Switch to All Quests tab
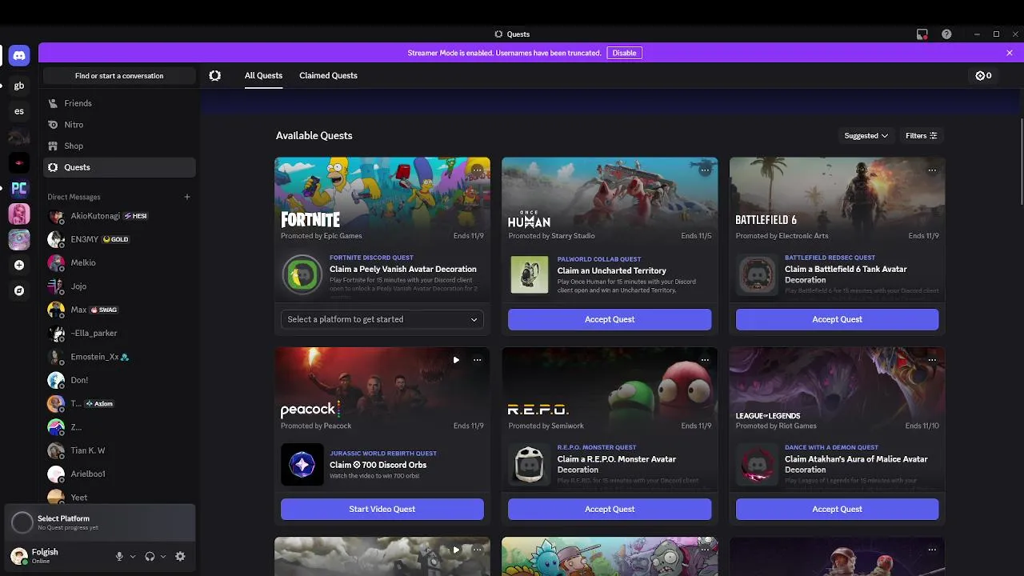Image resolution: width=1024 pixels, height=576 pixels. point(263,75)
